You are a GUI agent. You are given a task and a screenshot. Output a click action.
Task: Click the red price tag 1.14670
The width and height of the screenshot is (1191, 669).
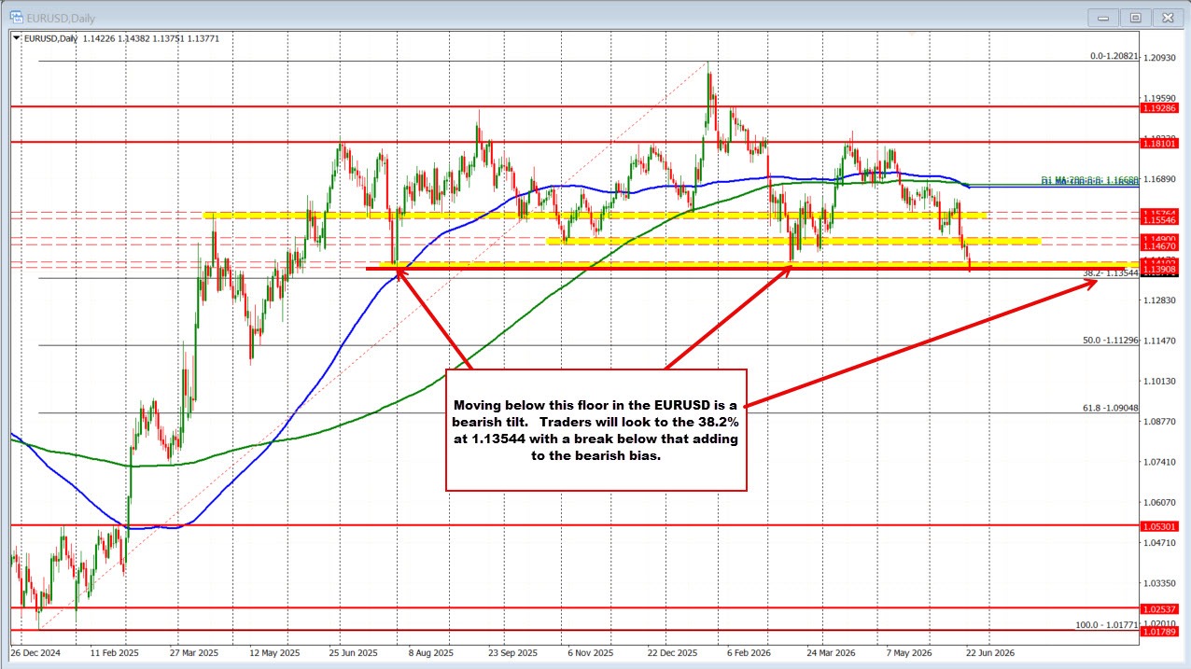tap(1160, 246)
